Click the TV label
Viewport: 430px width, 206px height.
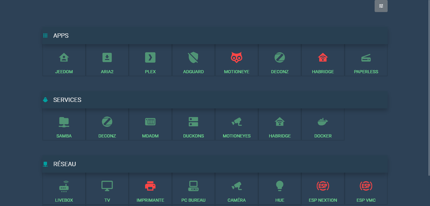(x=107, y=200)
